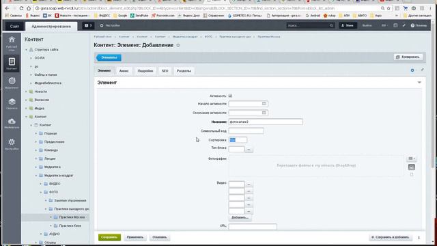Screen dimensions: 437x246
Task: Click the Копировать button
Action: click(408, 57)
